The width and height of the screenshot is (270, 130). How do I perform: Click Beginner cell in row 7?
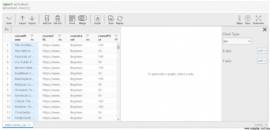(x=80, y=79)
